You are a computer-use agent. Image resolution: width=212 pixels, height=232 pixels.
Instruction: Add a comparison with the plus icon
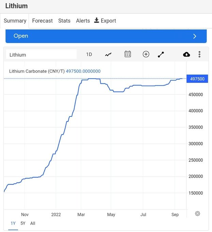[146, 54]
